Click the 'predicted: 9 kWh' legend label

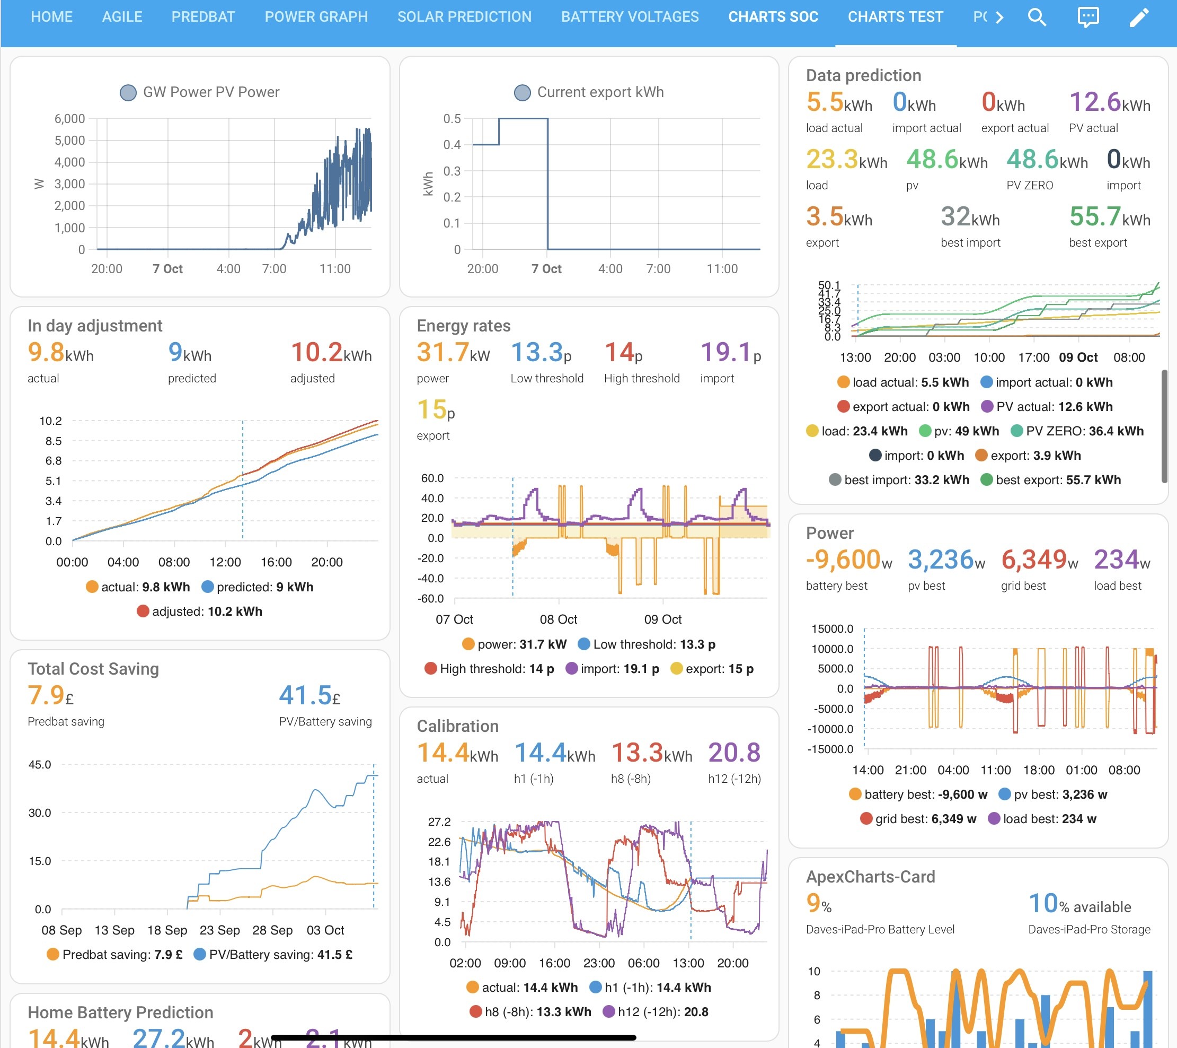click(265, 587)
